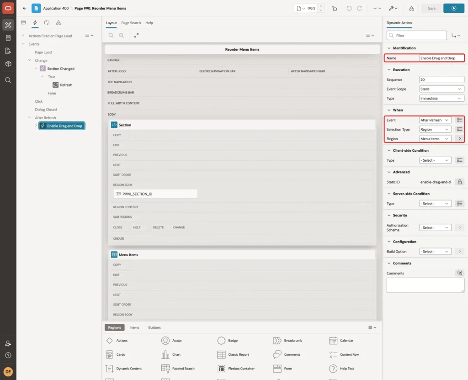468x380 pixels.
Task: Open the Selection Type dropdown
Action: click(x=435, y=129)
